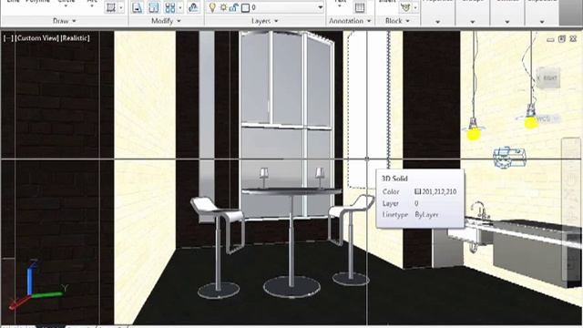Viewport: 583px width, 328px height.
Task: Expand the Modify panel
Action: click(x=166, y=21)
